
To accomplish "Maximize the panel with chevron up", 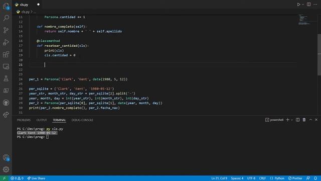I will [x=310, y=120].
